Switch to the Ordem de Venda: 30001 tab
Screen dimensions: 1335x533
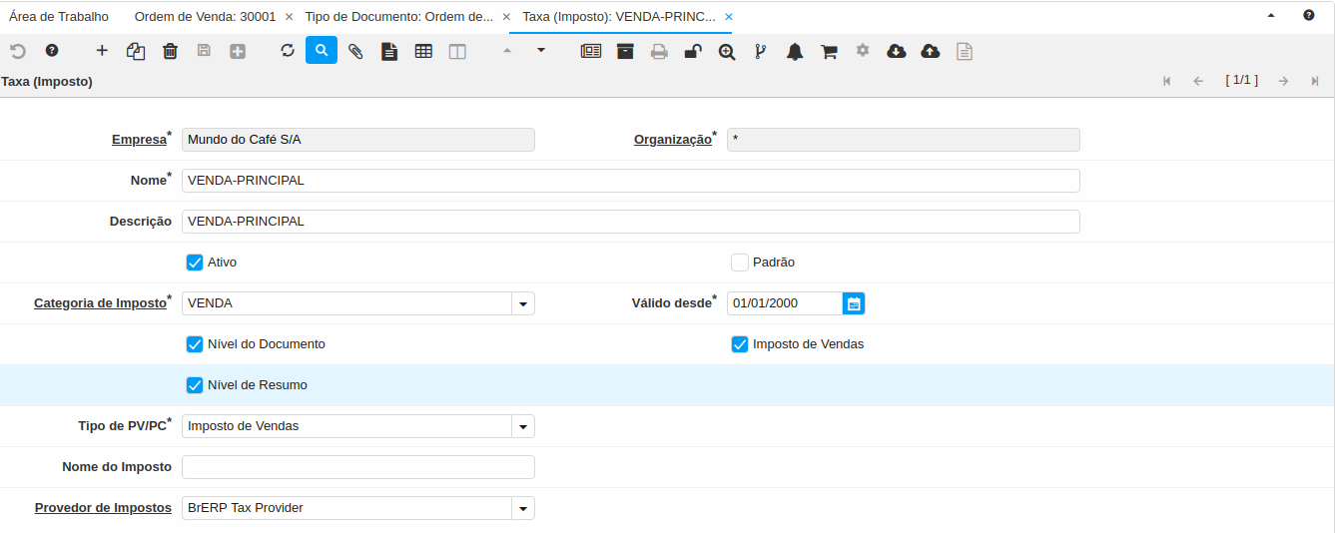[x=205, y=17]
